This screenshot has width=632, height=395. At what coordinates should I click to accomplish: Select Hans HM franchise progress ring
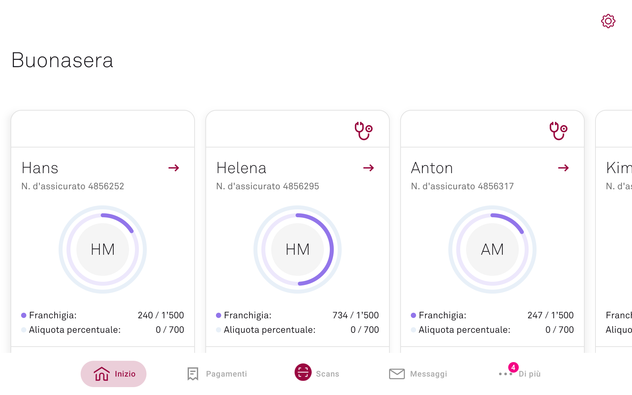pos(103,250)
